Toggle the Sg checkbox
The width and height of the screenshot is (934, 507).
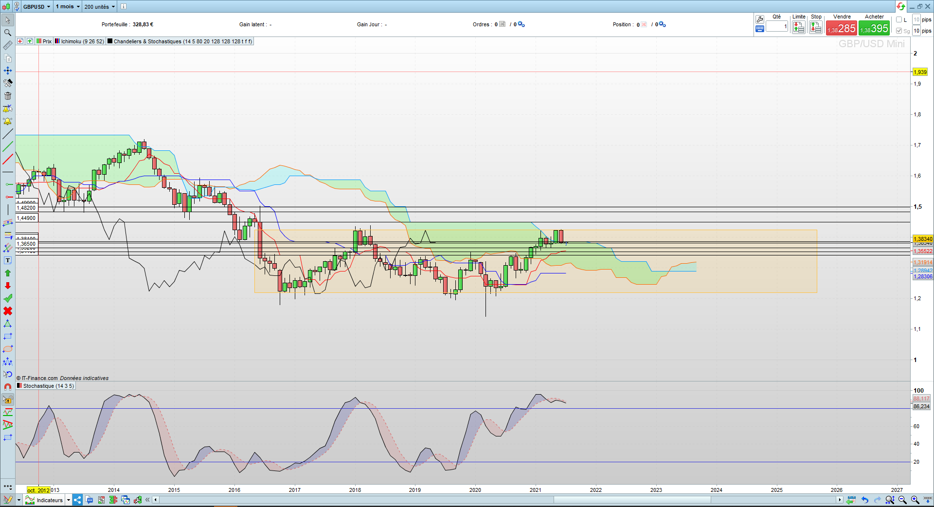tap(899, 31)
